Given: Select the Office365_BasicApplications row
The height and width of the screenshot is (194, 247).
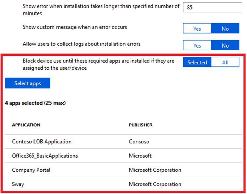Looking at the screenshot, I should pyautogui.click(x=123, y=156).
